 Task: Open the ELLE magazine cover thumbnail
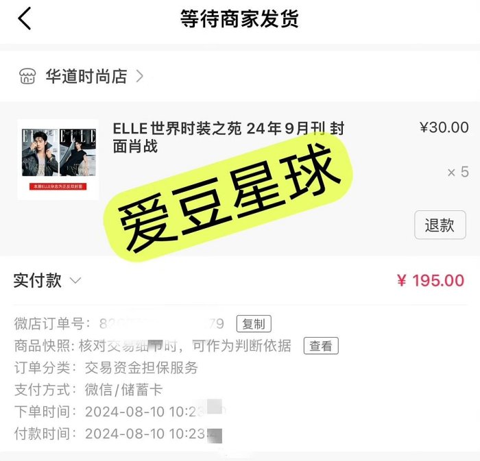coord(58,159)
